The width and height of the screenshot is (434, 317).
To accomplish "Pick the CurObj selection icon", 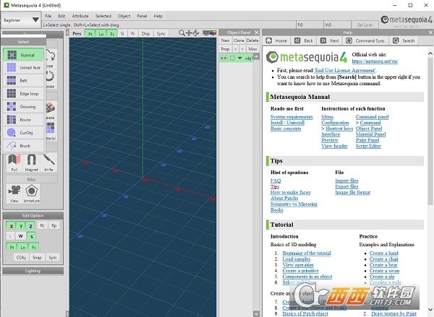I will click(12, 133).
